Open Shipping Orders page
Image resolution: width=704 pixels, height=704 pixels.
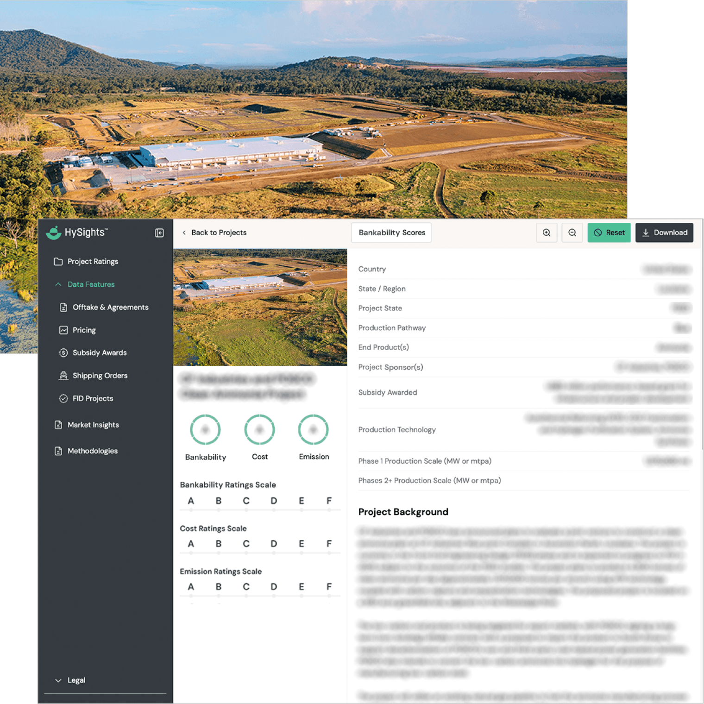pyautogui.click(x=100, y=376)
